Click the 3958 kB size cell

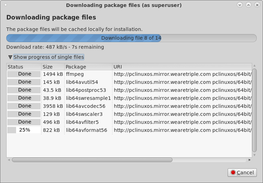tap(53, 106)
